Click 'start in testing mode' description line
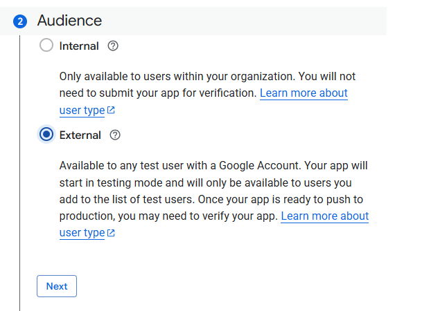Screen dimensions: 422x311 click(205, 182)
